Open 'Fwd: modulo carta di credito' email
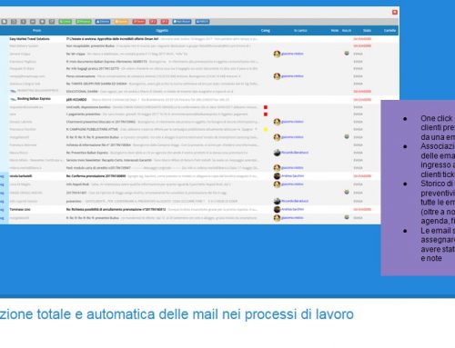Image resolution: width=455 pixels, height=348 pixels. 98,168
